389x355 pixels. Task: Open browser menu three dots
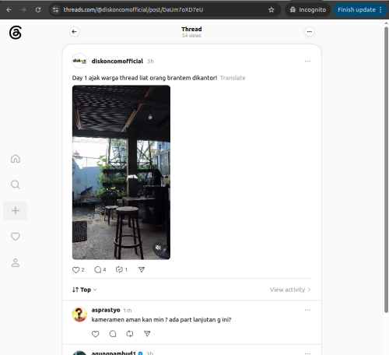tap(380, 10)
